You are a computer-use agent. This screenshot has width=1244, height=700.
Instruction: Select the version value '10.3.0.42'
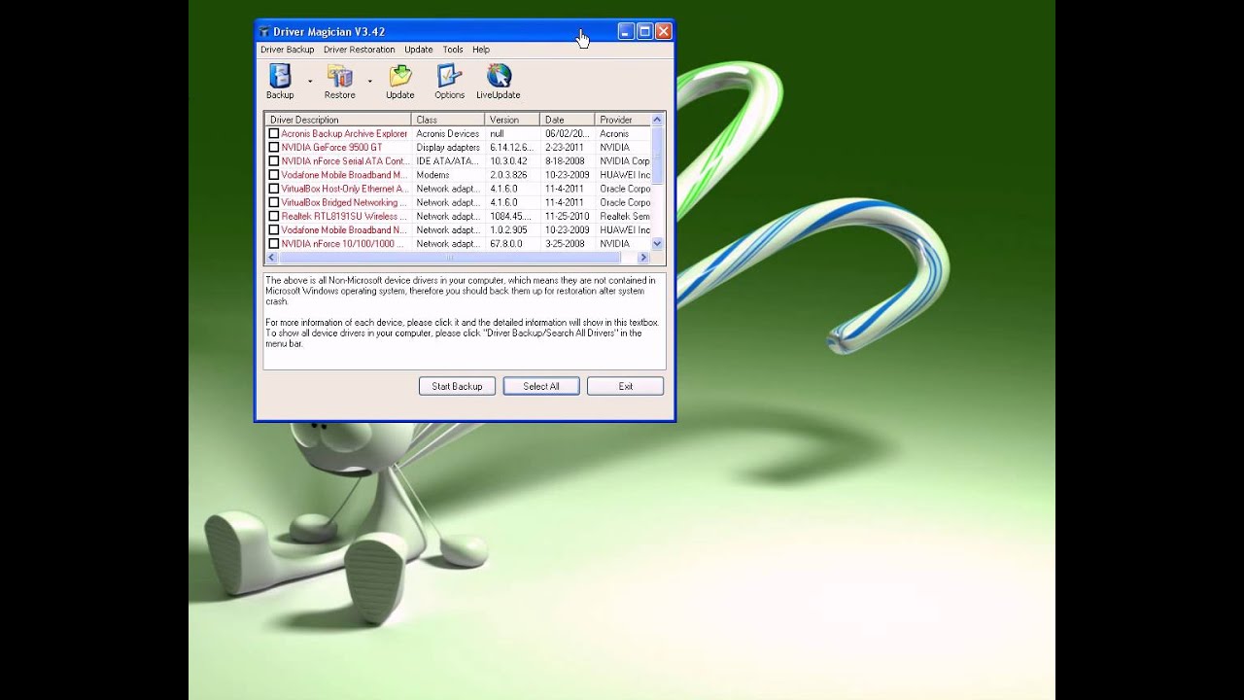508,161
